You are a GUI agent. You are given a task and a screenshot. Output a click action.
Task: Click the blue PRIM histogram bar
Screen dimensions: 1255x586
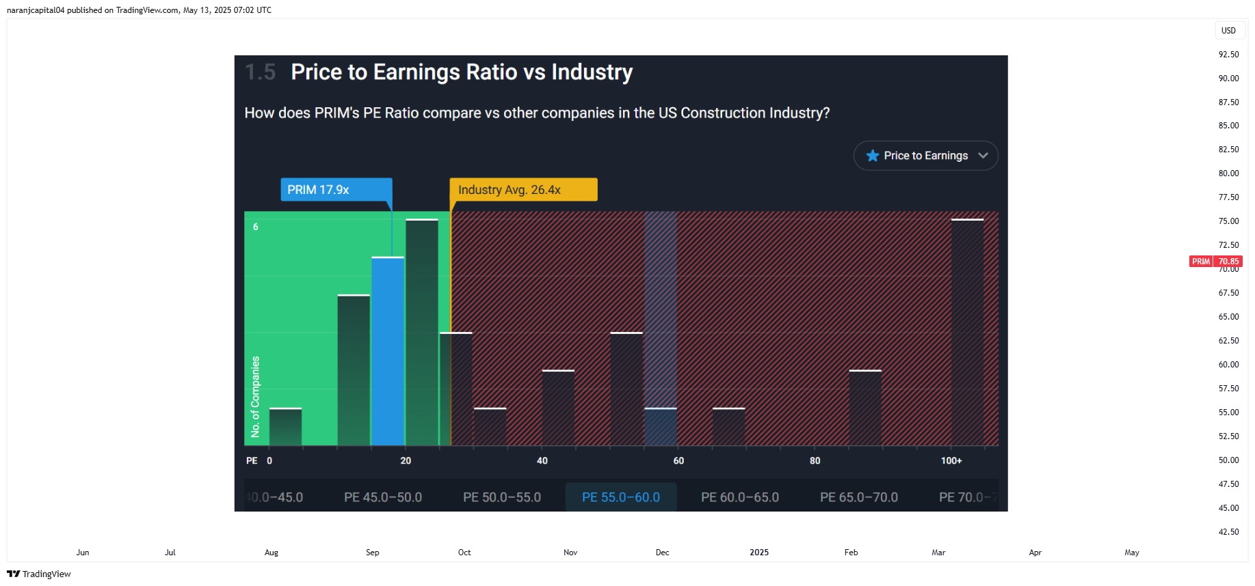388,351
